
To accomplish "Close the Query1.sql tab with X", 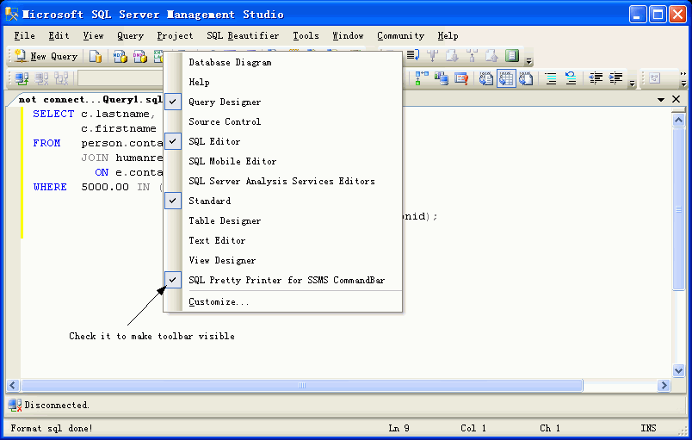I will (x=677, y=99).
